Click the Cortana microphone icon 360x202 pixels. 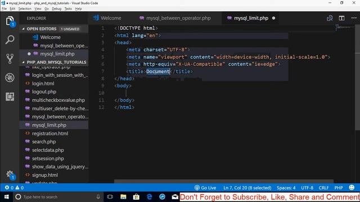click(98, 197)
